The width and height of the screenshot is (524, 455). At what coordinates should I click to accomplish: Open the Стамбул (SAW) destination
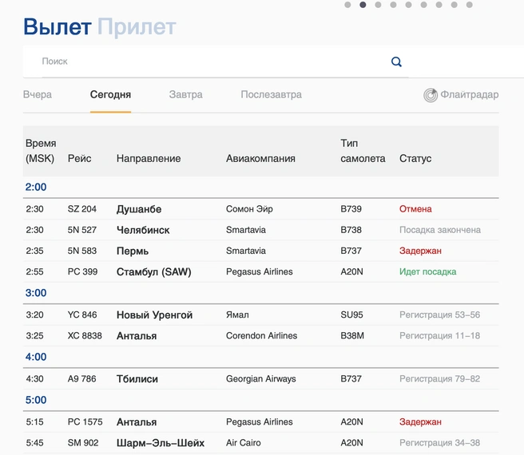tap(153, 272)
